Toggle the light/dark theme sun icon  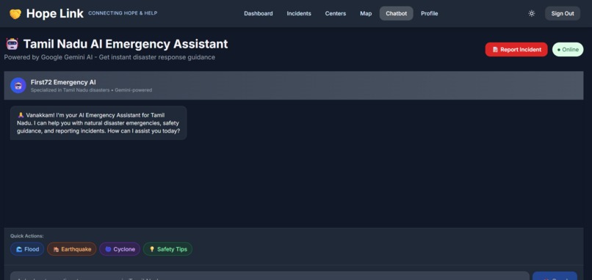(532, 14)
